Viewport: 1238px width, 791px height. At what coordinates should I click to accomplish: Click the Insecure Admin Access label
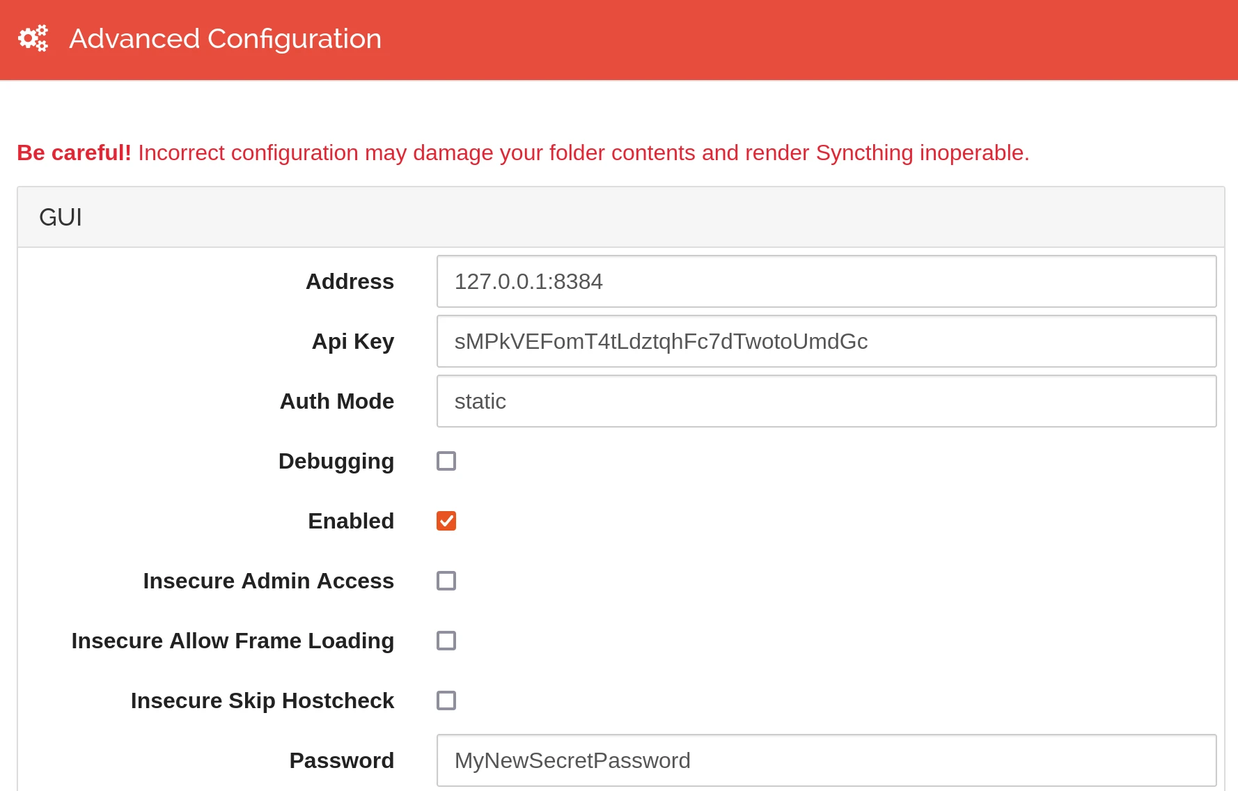(268, 581)
